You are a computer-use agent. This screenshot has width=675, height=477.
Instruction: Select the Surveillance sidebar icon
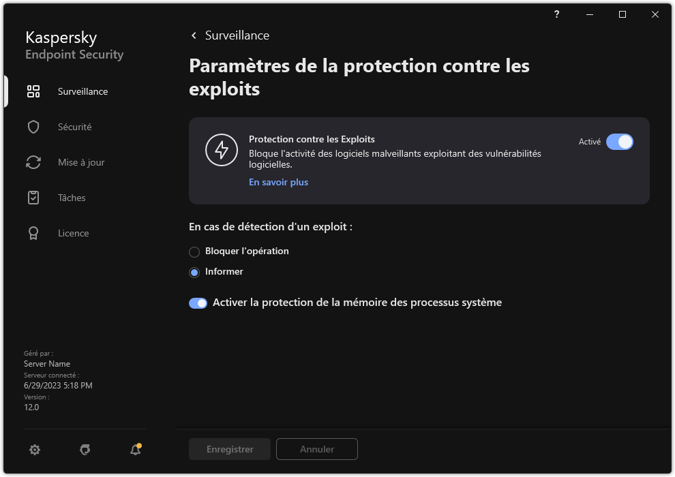(33, 91)
